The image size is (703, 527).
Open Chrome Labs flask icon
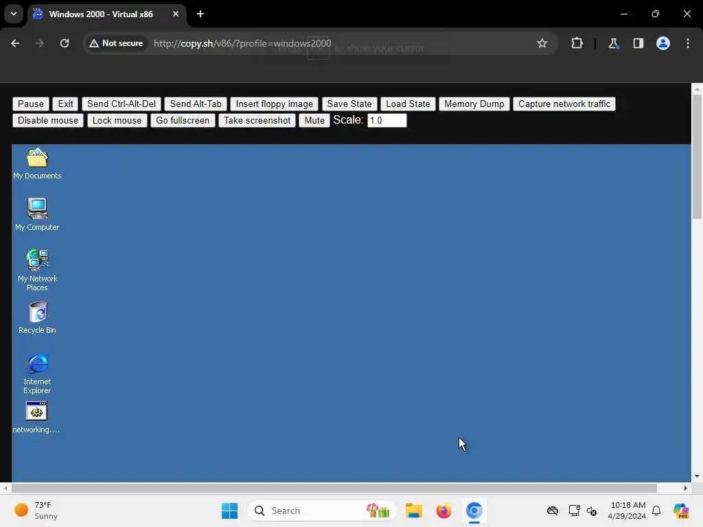[x=613, y=43]
